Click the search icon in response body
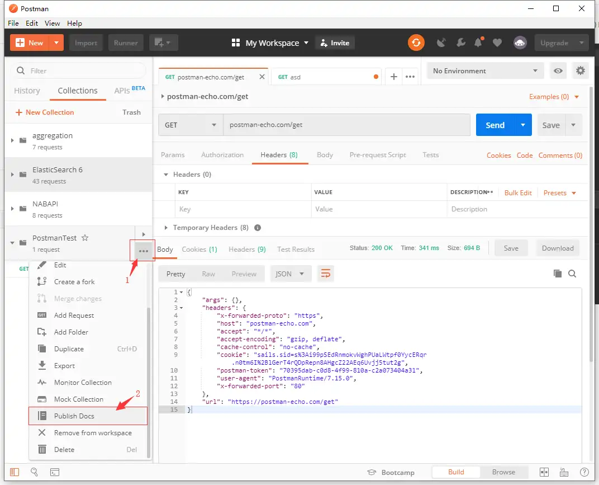Viewport: 599px width, 485px height. click(572, 274)
